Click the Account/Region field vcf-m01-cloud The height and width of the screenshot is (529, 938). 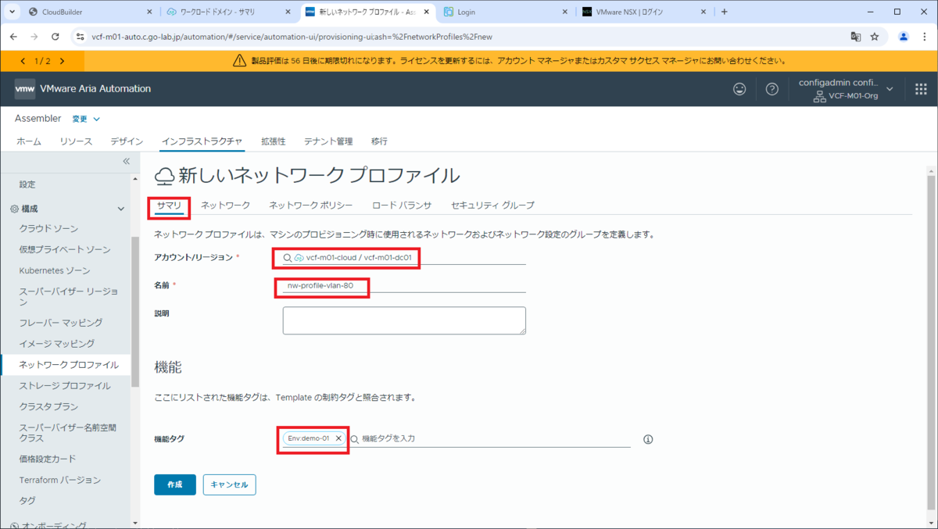(x=404, y=258)
